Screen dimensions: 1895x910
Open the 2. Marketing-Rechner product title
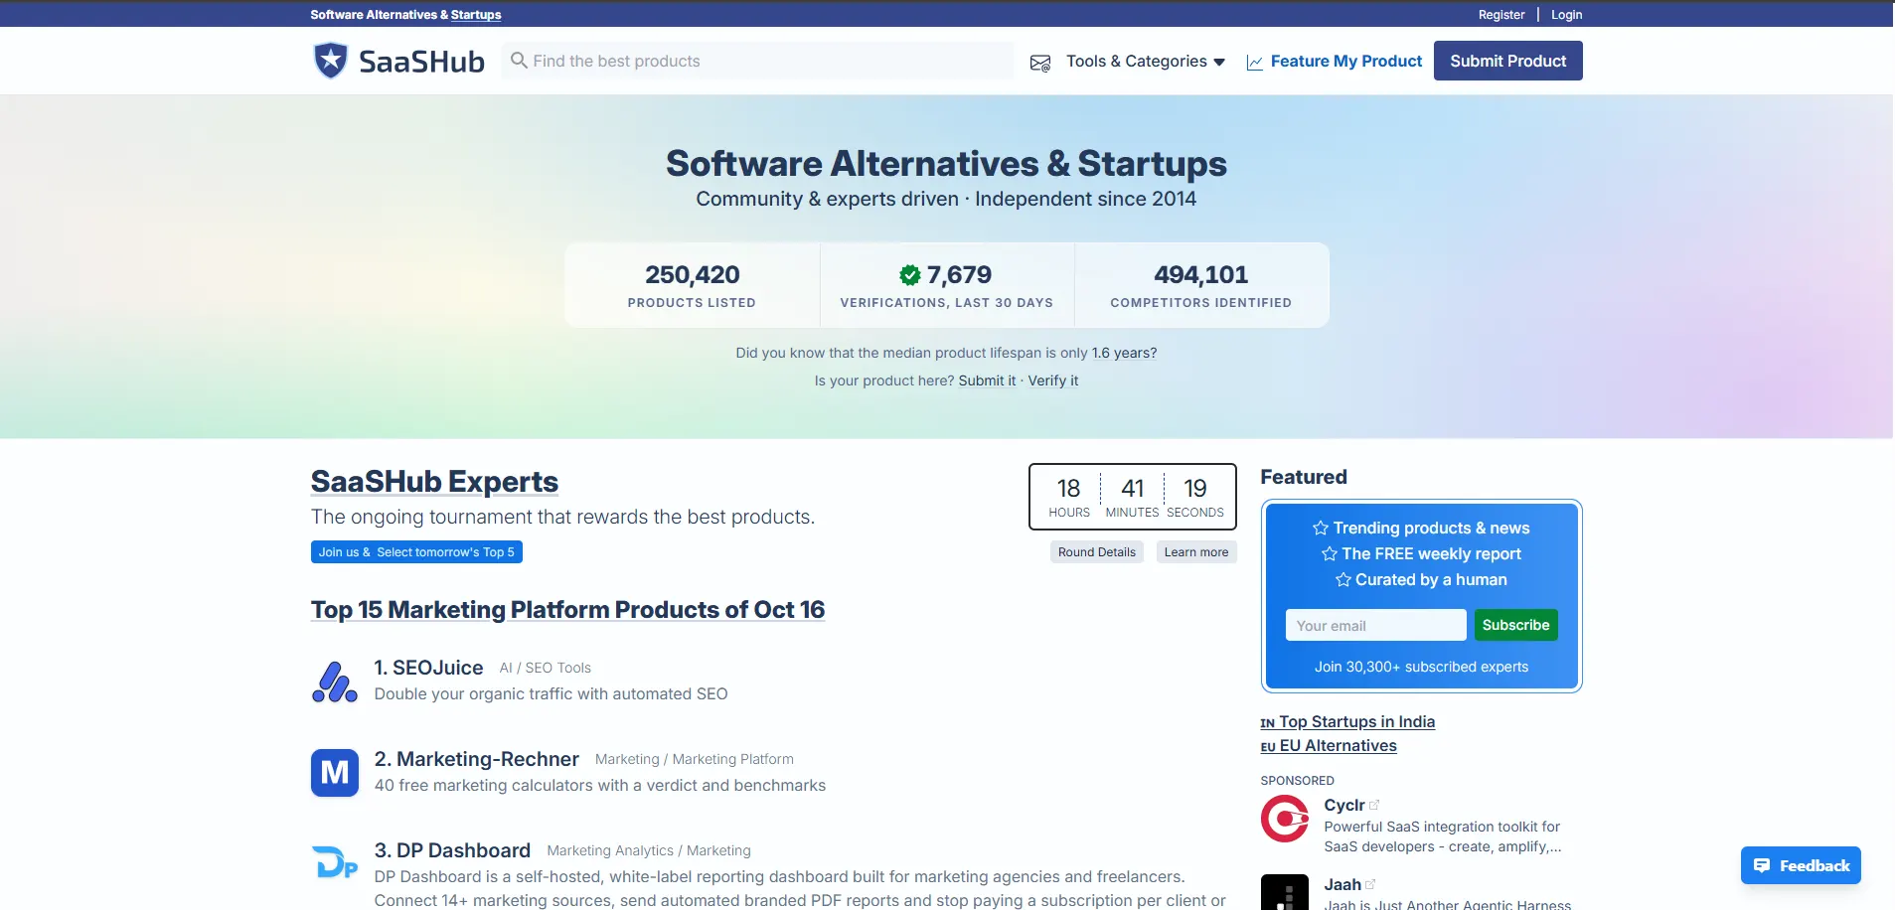476,759
